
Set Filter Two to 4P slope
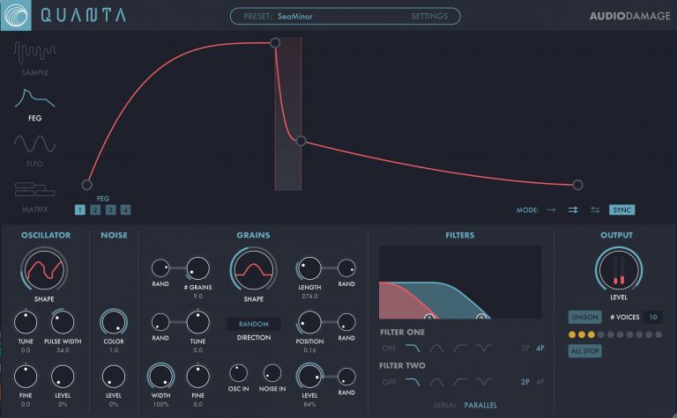(x=540, y=382)
